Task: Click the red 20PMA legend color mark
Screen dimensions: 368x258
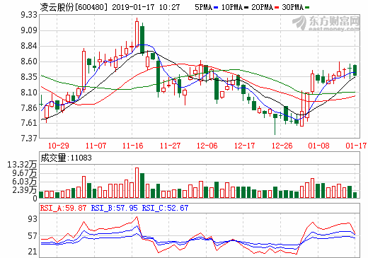Action: [x=277, y=8]
